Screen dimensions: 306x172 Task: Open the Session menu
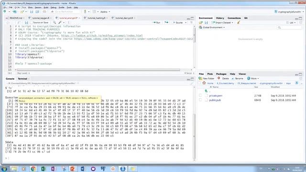tap(38, 8)
